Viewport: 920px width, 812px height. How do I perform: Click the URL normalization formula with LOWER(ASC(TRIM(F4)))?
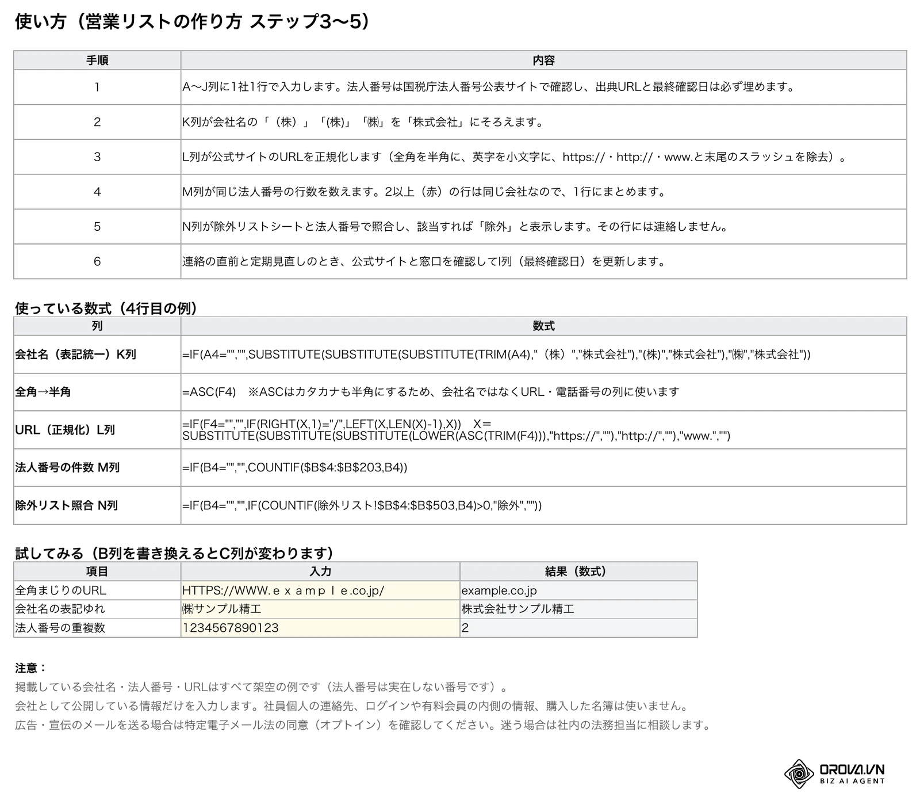544,430
